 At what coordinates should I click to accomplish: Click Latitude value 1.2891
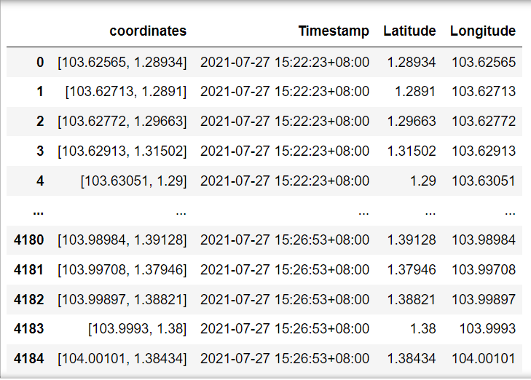click(415, 92)
